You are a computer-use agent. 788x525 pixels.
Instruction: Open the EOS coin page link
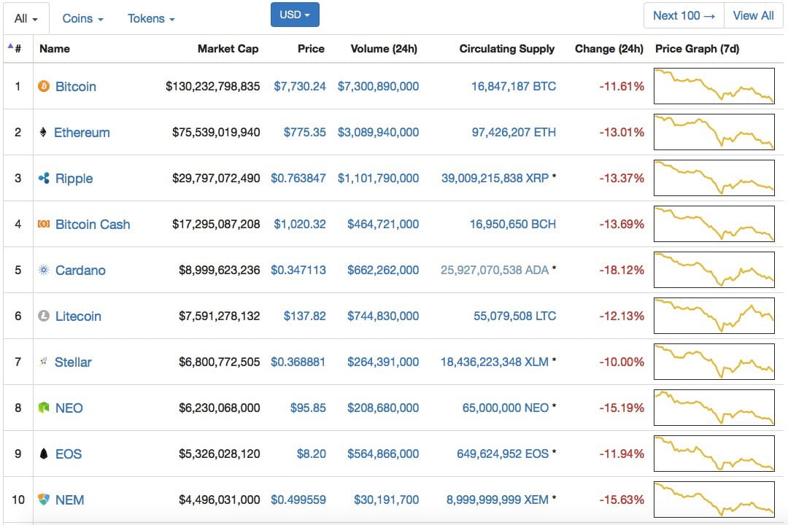[69, 454]
